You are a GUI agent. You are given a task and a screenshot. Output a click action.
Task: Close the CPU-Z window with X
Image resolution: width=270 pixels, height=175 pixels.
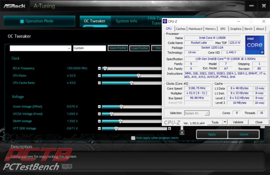pos(264,21)
